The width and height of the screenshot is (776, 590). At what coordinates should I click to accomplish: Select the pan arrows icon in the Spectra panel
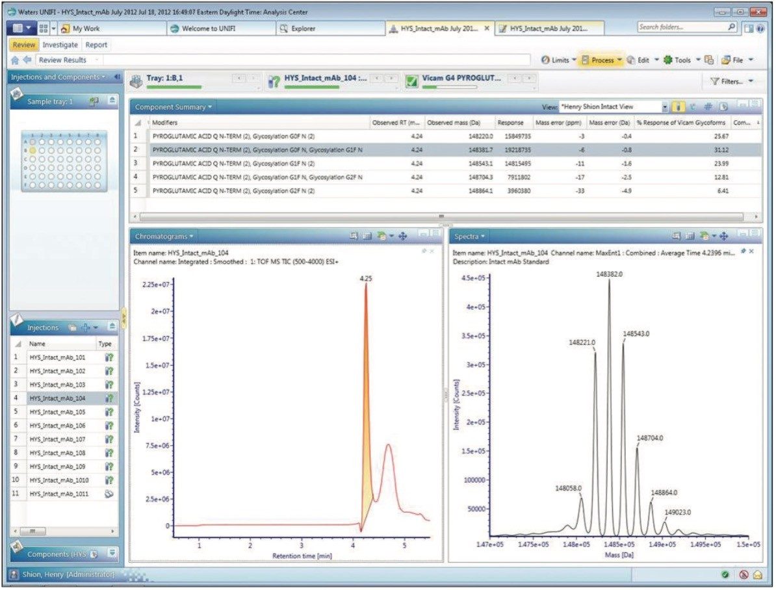click(x=723, y=237)
